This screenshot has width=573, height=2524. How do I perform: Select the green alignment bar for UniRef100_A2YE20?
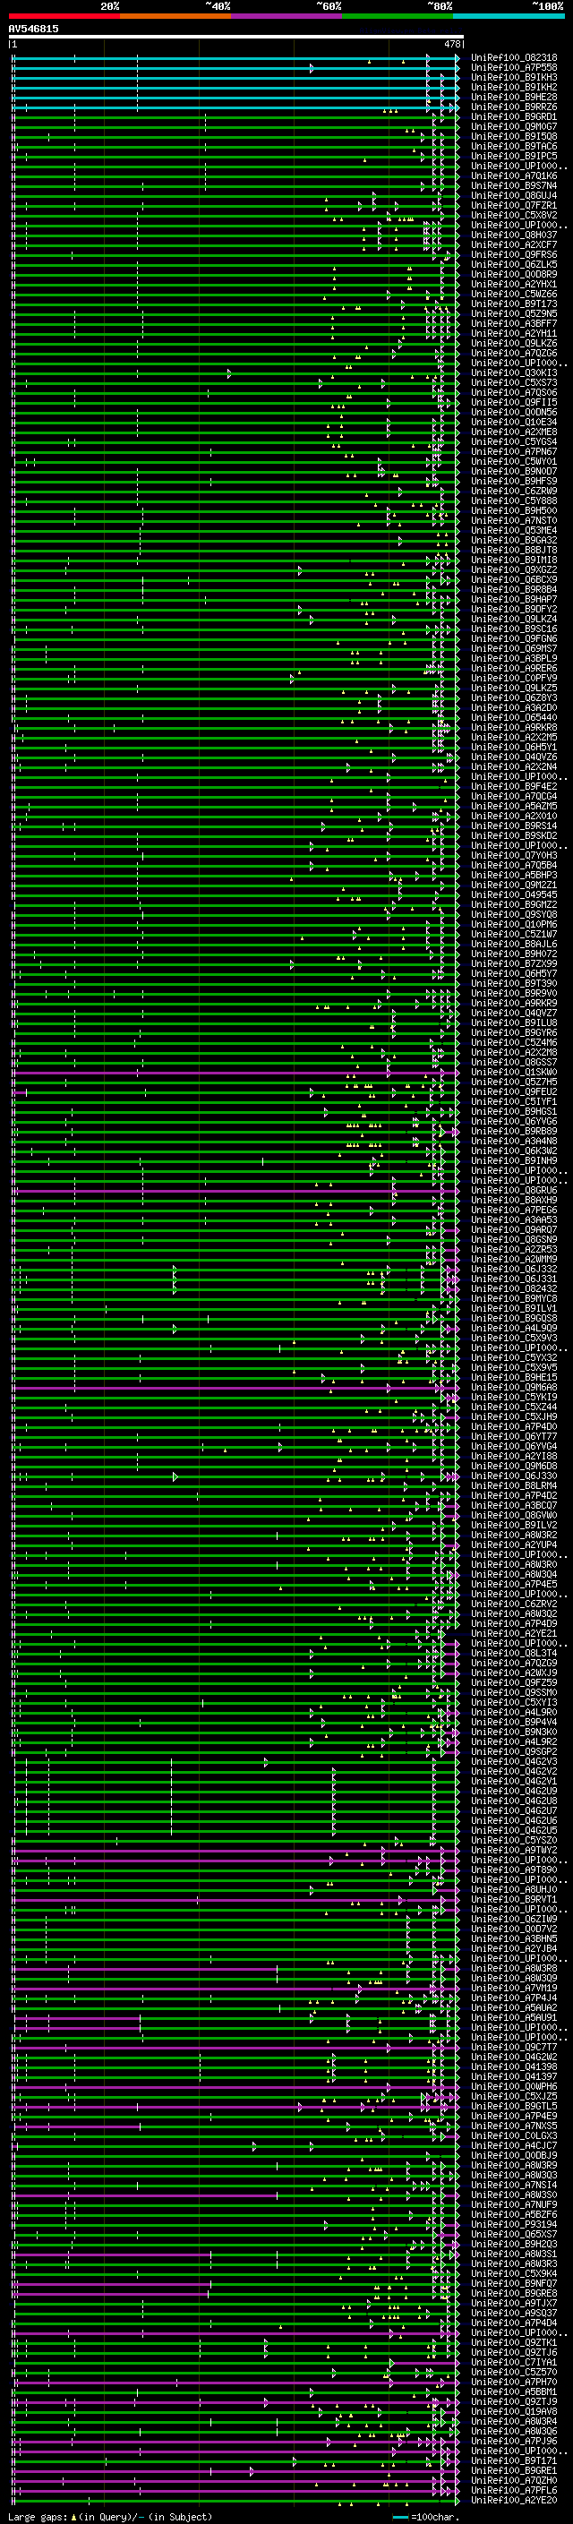tap(235, 2501)
